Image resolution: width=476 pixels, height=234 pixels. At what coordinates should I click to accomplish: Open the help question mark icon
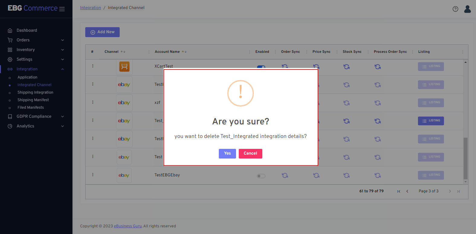point(455,9)
